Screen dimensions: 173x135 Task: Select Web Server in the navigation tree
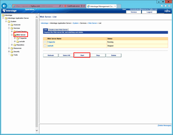(21, 35)
